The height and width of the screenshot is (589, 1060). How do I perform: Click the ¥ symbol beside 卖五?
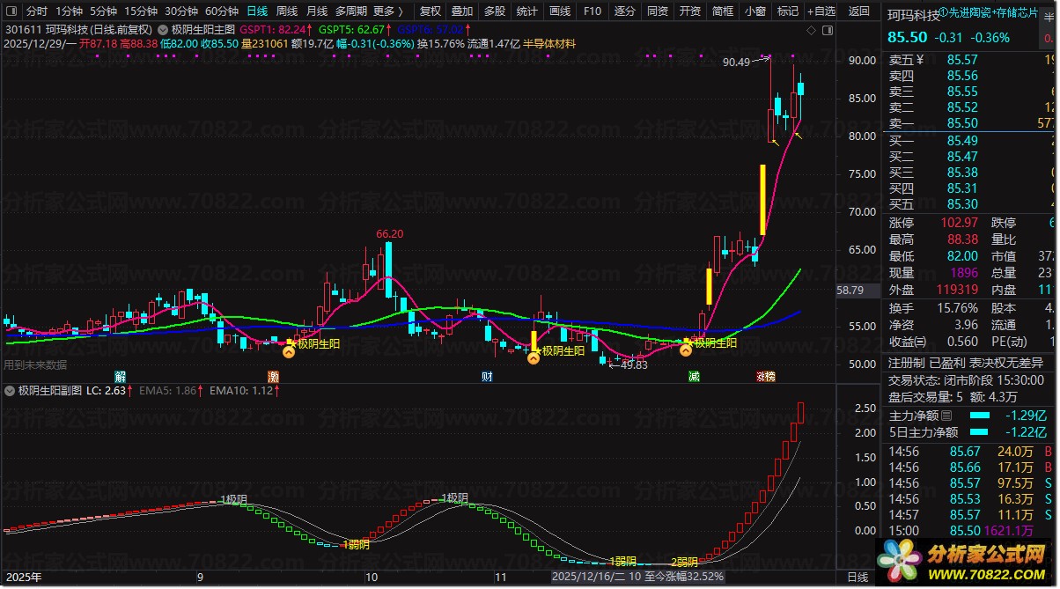920,60
